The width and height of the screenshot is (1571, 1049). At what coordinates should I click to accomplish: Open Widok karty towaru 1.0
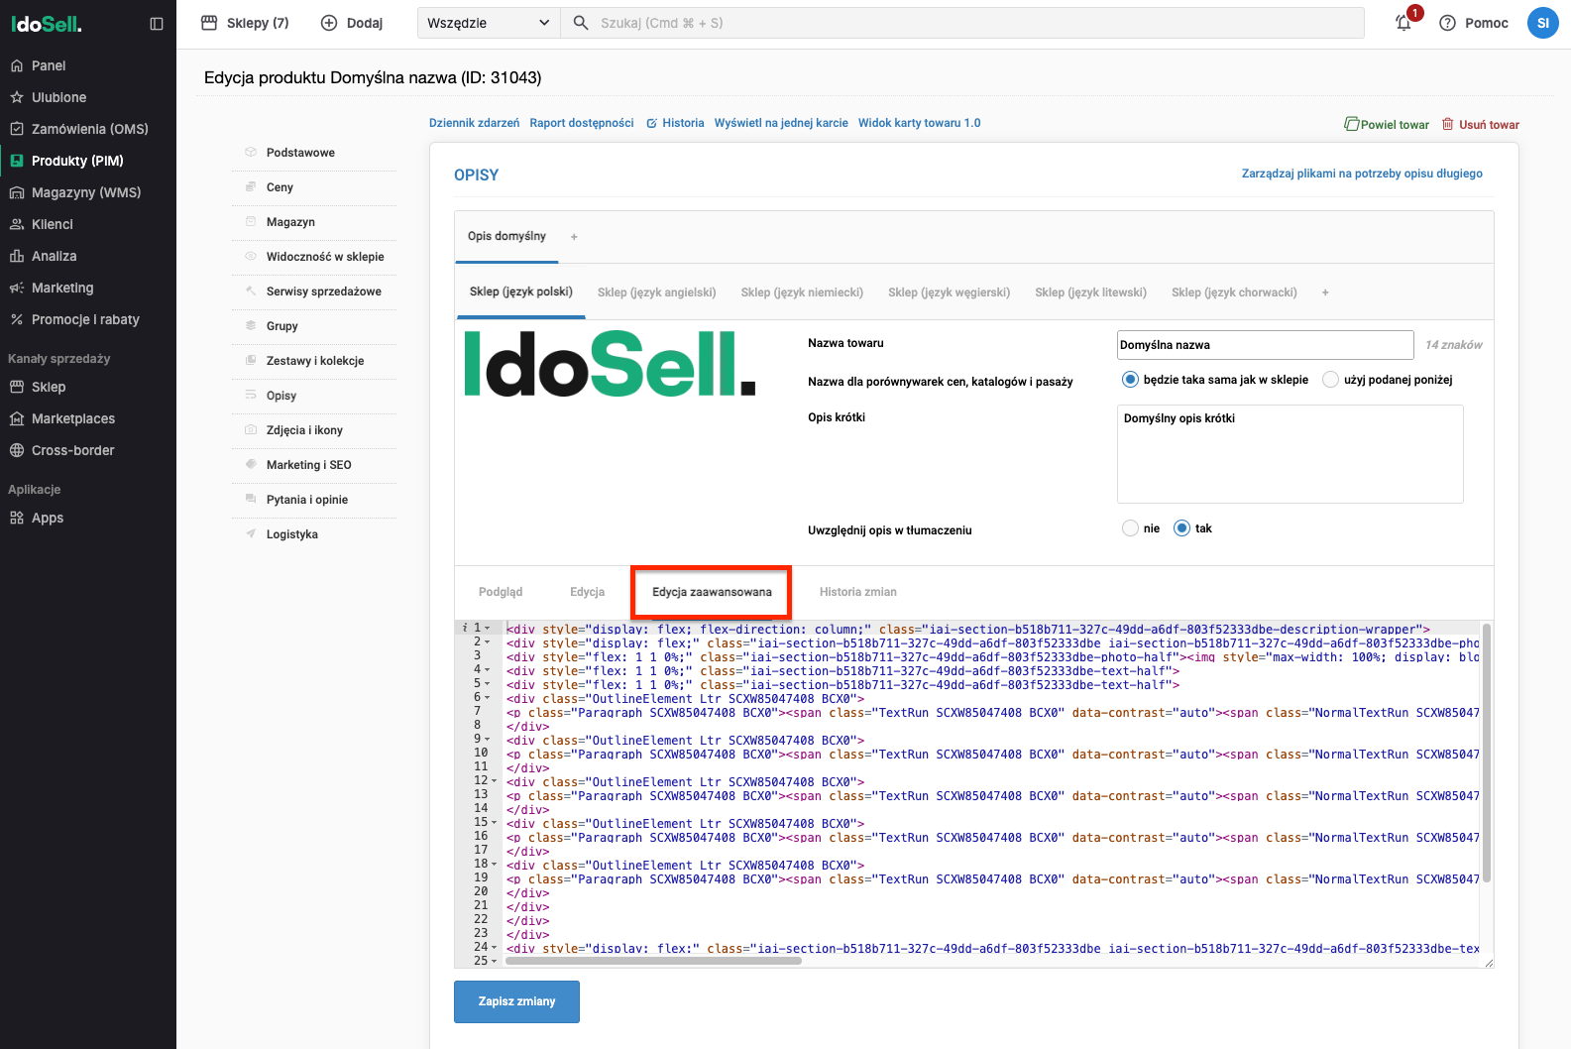(919, 123)
